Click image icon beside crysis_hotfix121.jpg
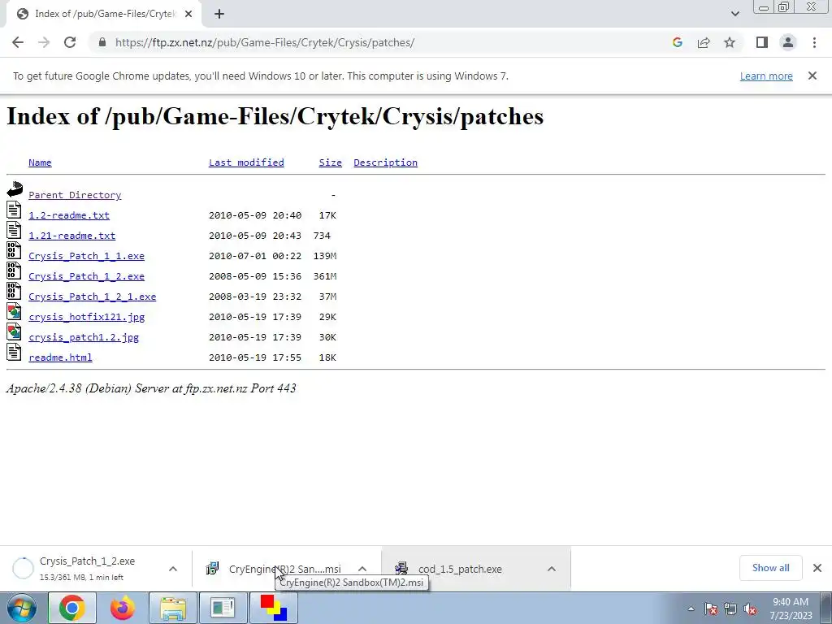 coord(15,311)
